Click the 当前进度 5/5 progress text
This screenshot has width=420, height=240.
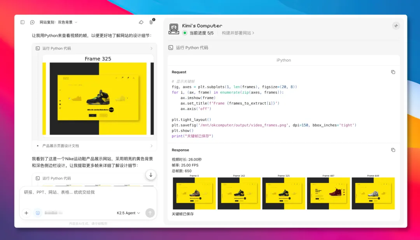[201, 33]
